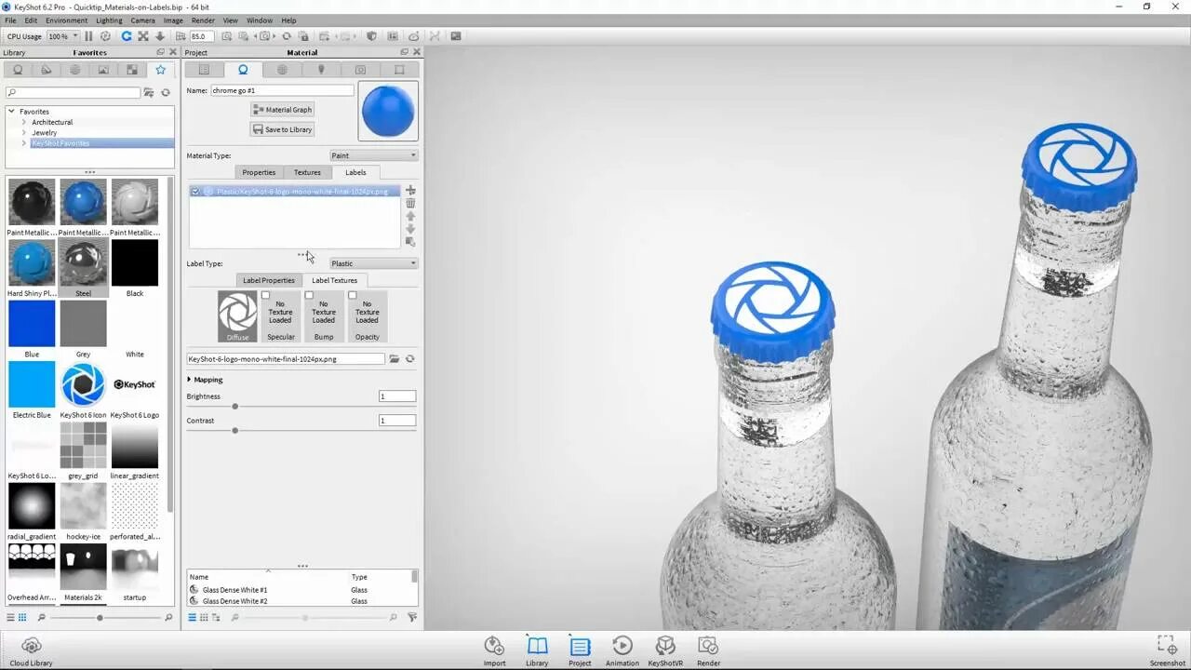Select the Electric Blue swatch

[x=32, y=384]
